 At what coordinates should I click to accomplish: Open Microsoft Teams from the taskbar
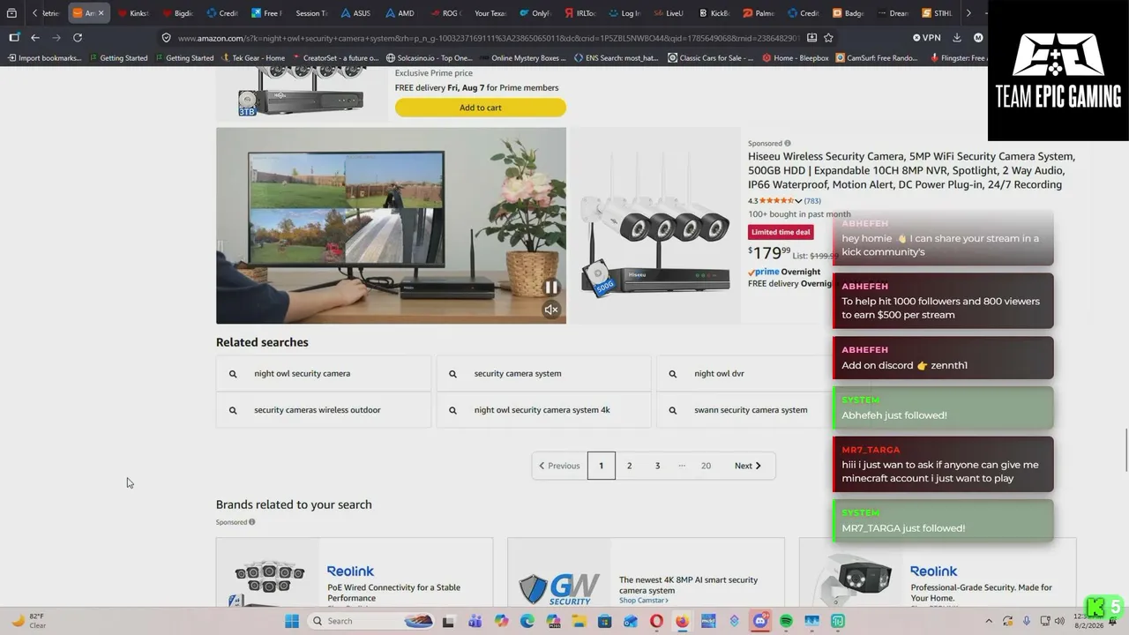pyautogui.click(x=475, y=621)
